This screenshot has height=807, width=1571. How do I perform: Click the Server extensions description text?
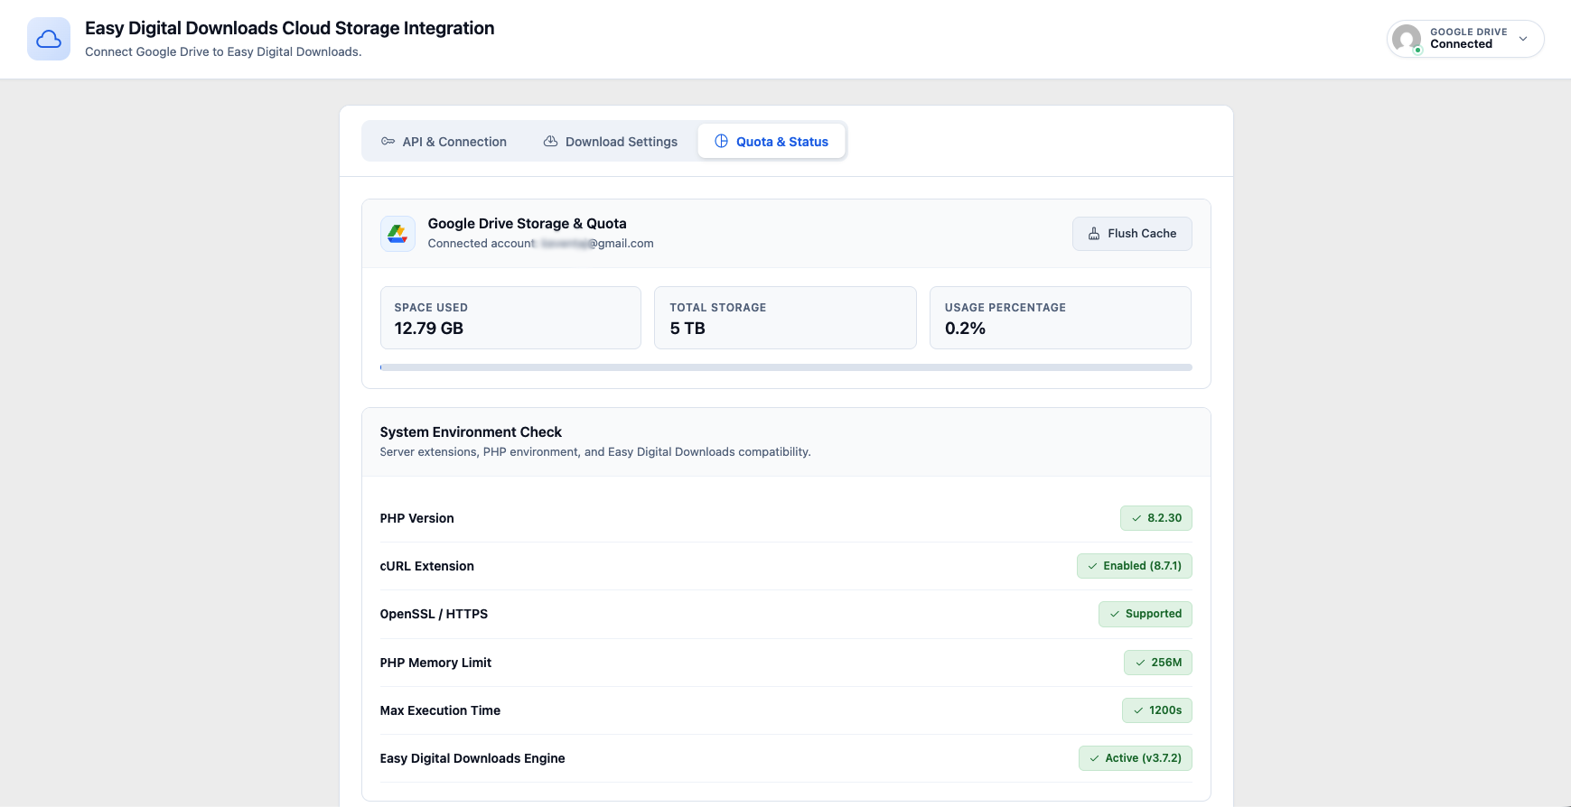pos(595,452)
